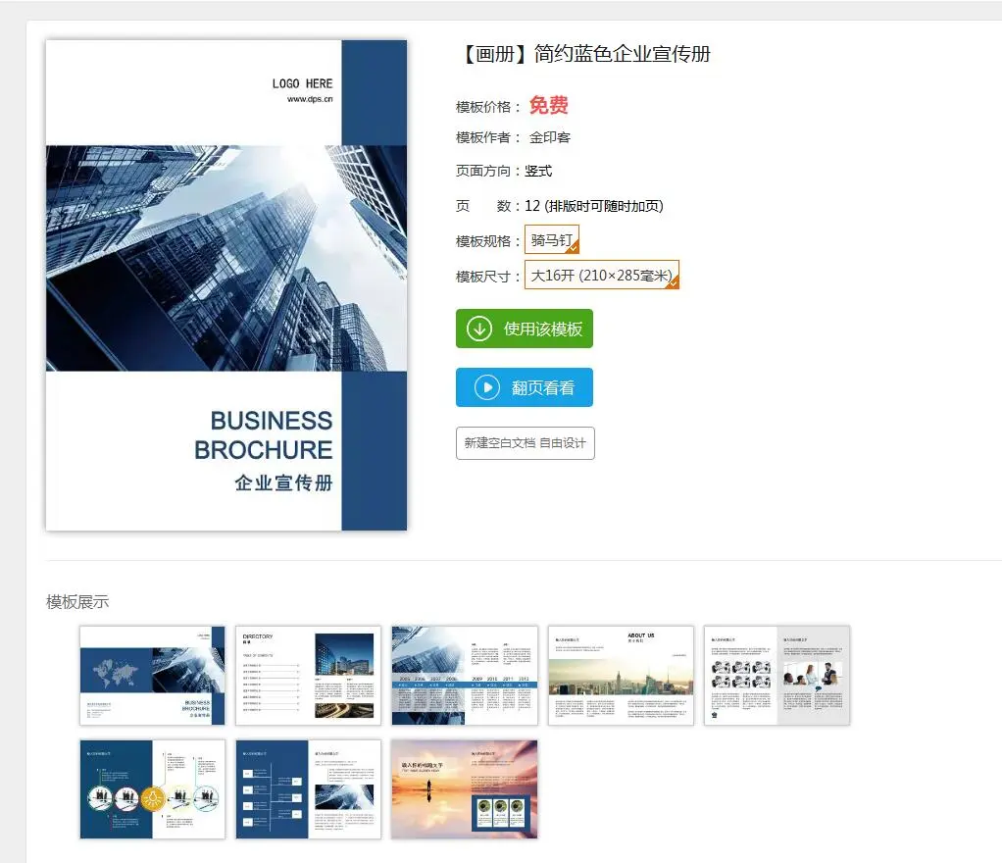Click the blue 翻页看看 preview button
The width and height of the screenshot is (1002, 863).
pyautogui.click(x=524, y=387)
